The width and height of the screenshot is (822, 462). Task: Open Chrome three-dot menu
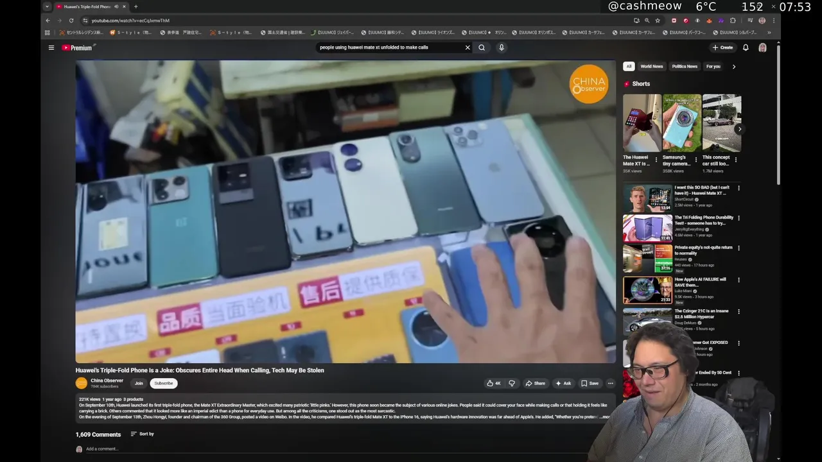point(773,21)
